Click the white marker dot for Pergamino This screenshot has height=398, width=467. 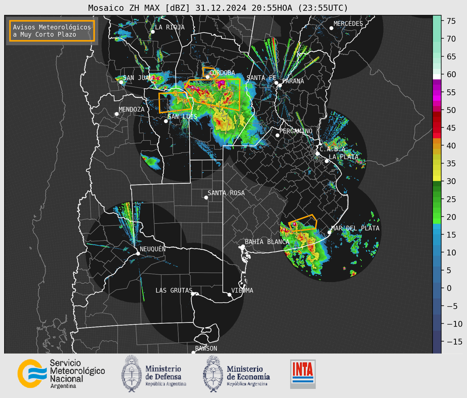click(x=277, y=135)
